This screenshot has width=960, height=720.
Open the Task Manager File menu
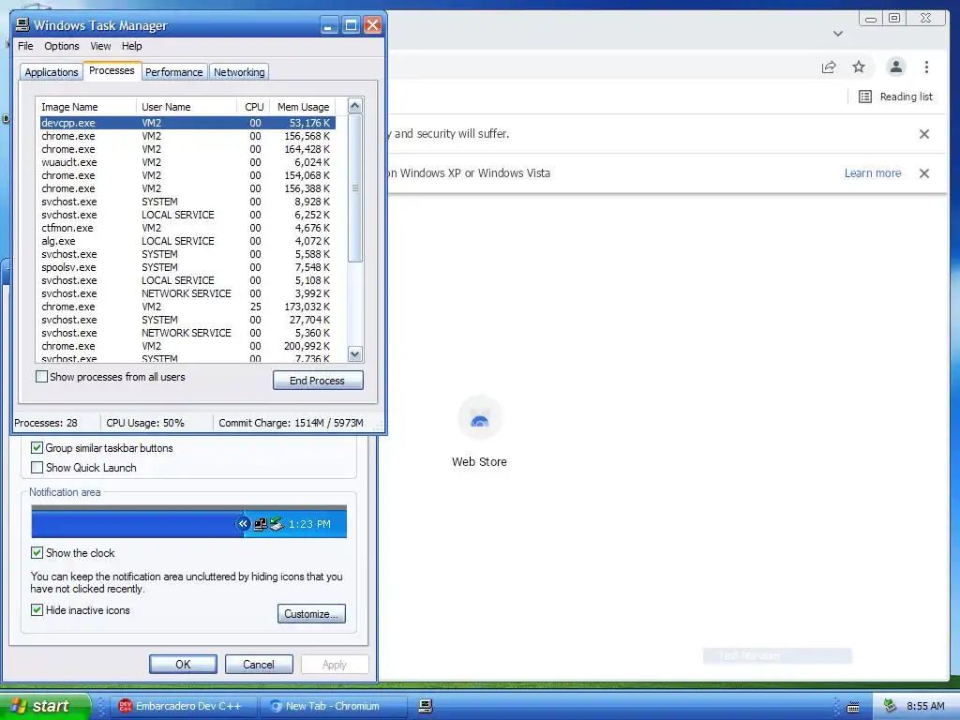coord(25,46)
